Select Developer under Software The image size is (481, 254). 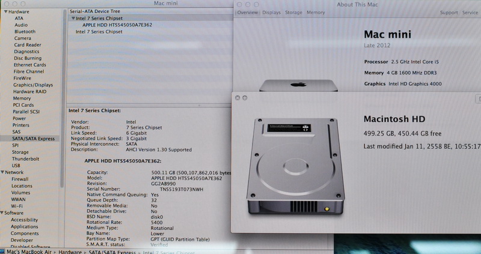22,240
